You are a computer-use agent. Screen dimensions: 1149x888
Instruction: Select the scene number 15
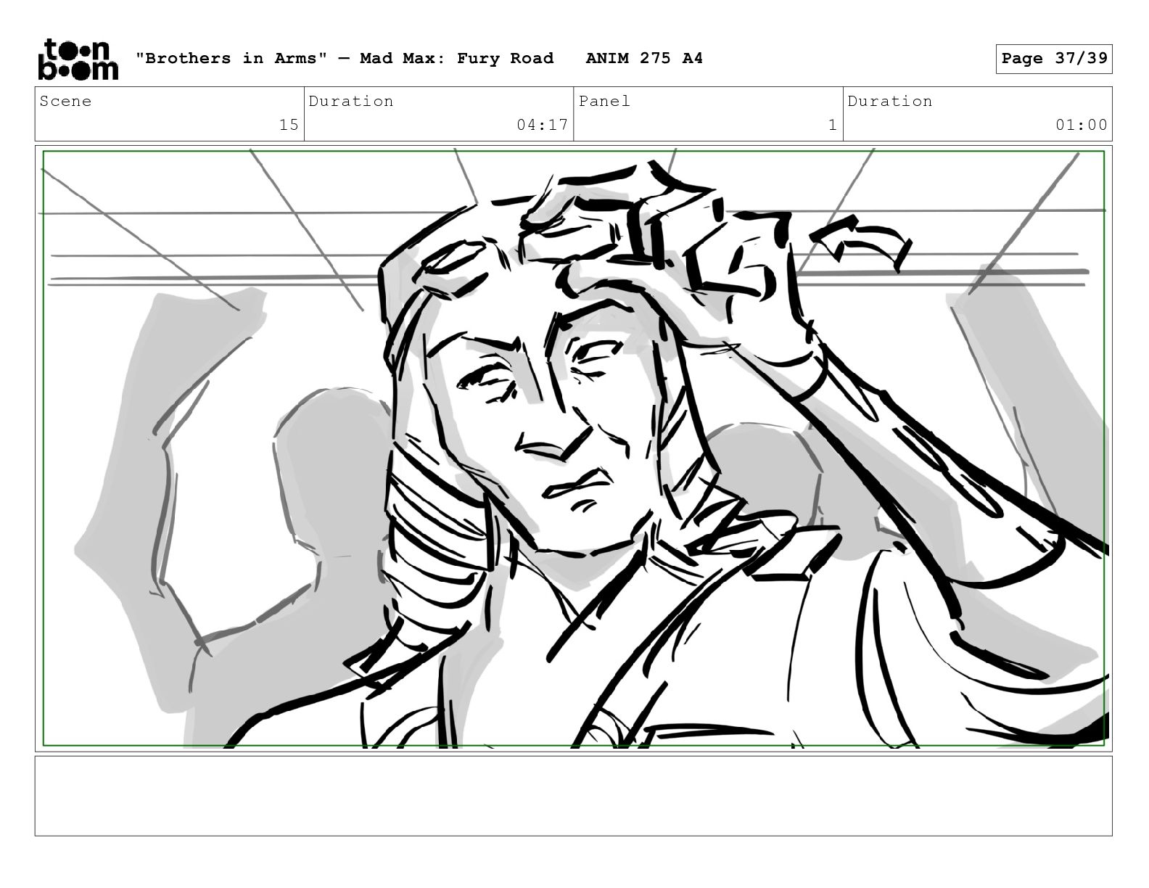289,125
